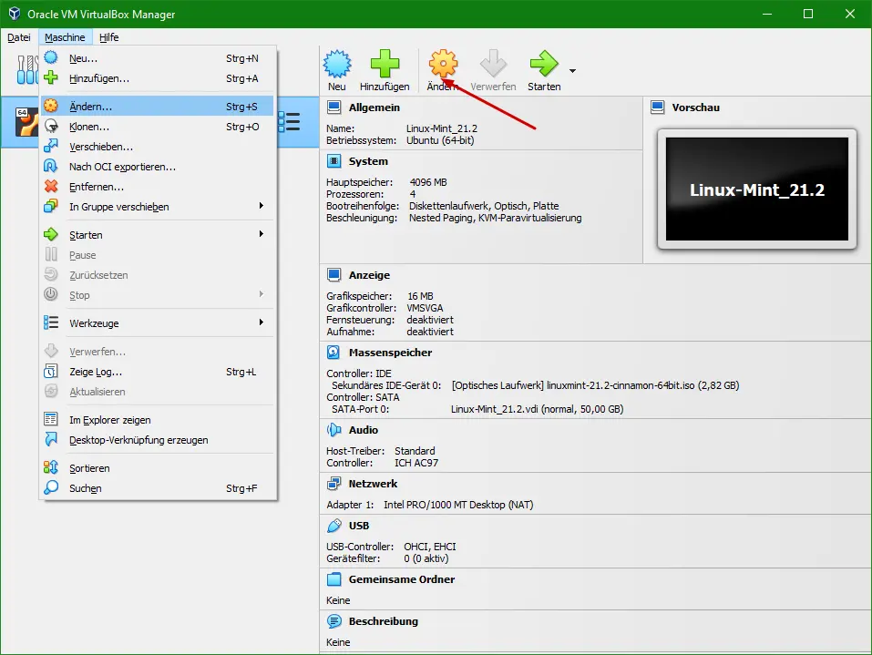Viewport: 872px width, 655px height.
Task: Click the VM list hamburger menu icon
Action: tap(289, 121)
